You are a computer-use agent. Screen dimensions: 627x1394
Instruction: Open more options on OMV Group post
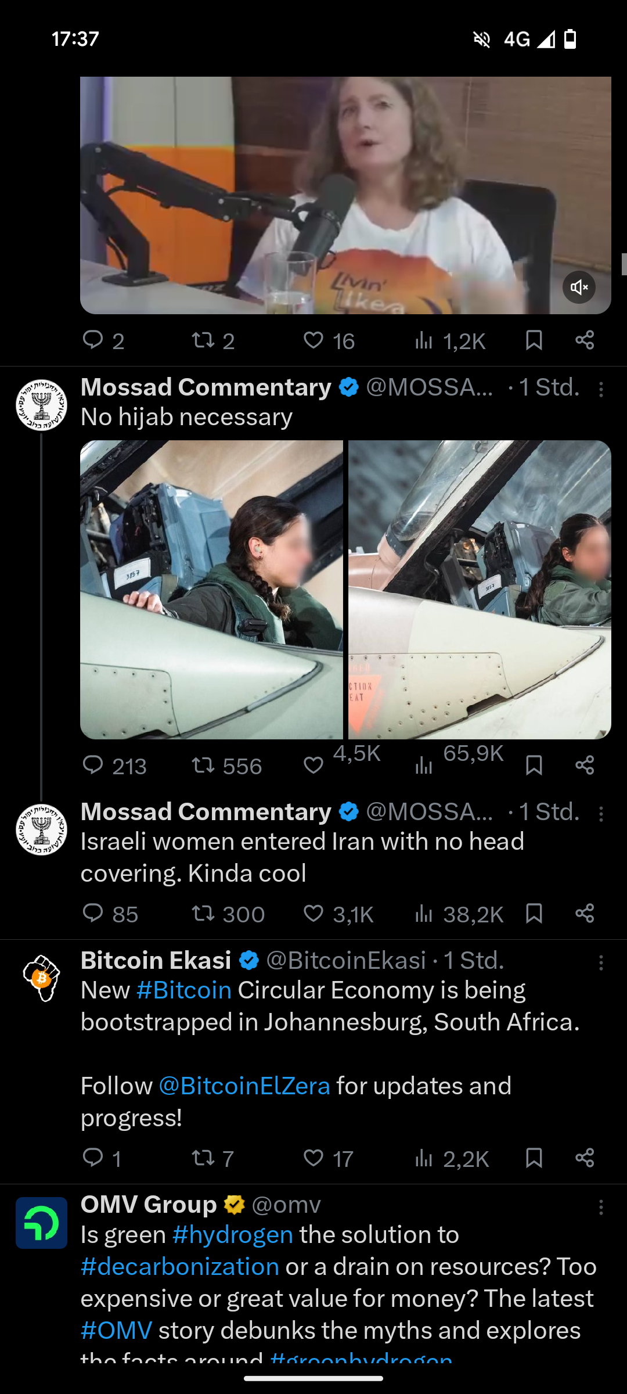[601, 1208]
